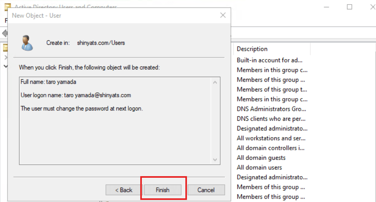Select 'All workstations and ser...' description row
The image size is (376, 202).
tap(271, 138)
